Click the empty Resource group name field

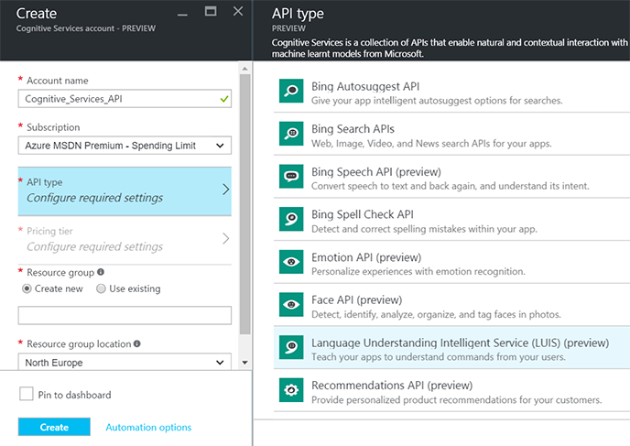pyautogui.click(x=125, y=315)
